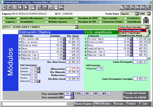This screenshot has height=107, width=153.
Task: Click the A3GES button
Action: [132, 104]
